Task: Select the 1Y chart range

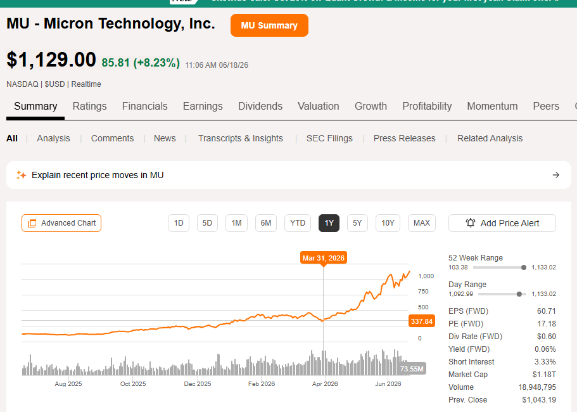Action: [x=329, y=223]
